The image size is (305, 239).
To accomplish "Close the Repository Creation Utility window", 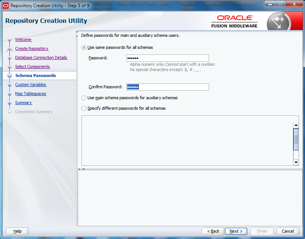I will 294,4.
